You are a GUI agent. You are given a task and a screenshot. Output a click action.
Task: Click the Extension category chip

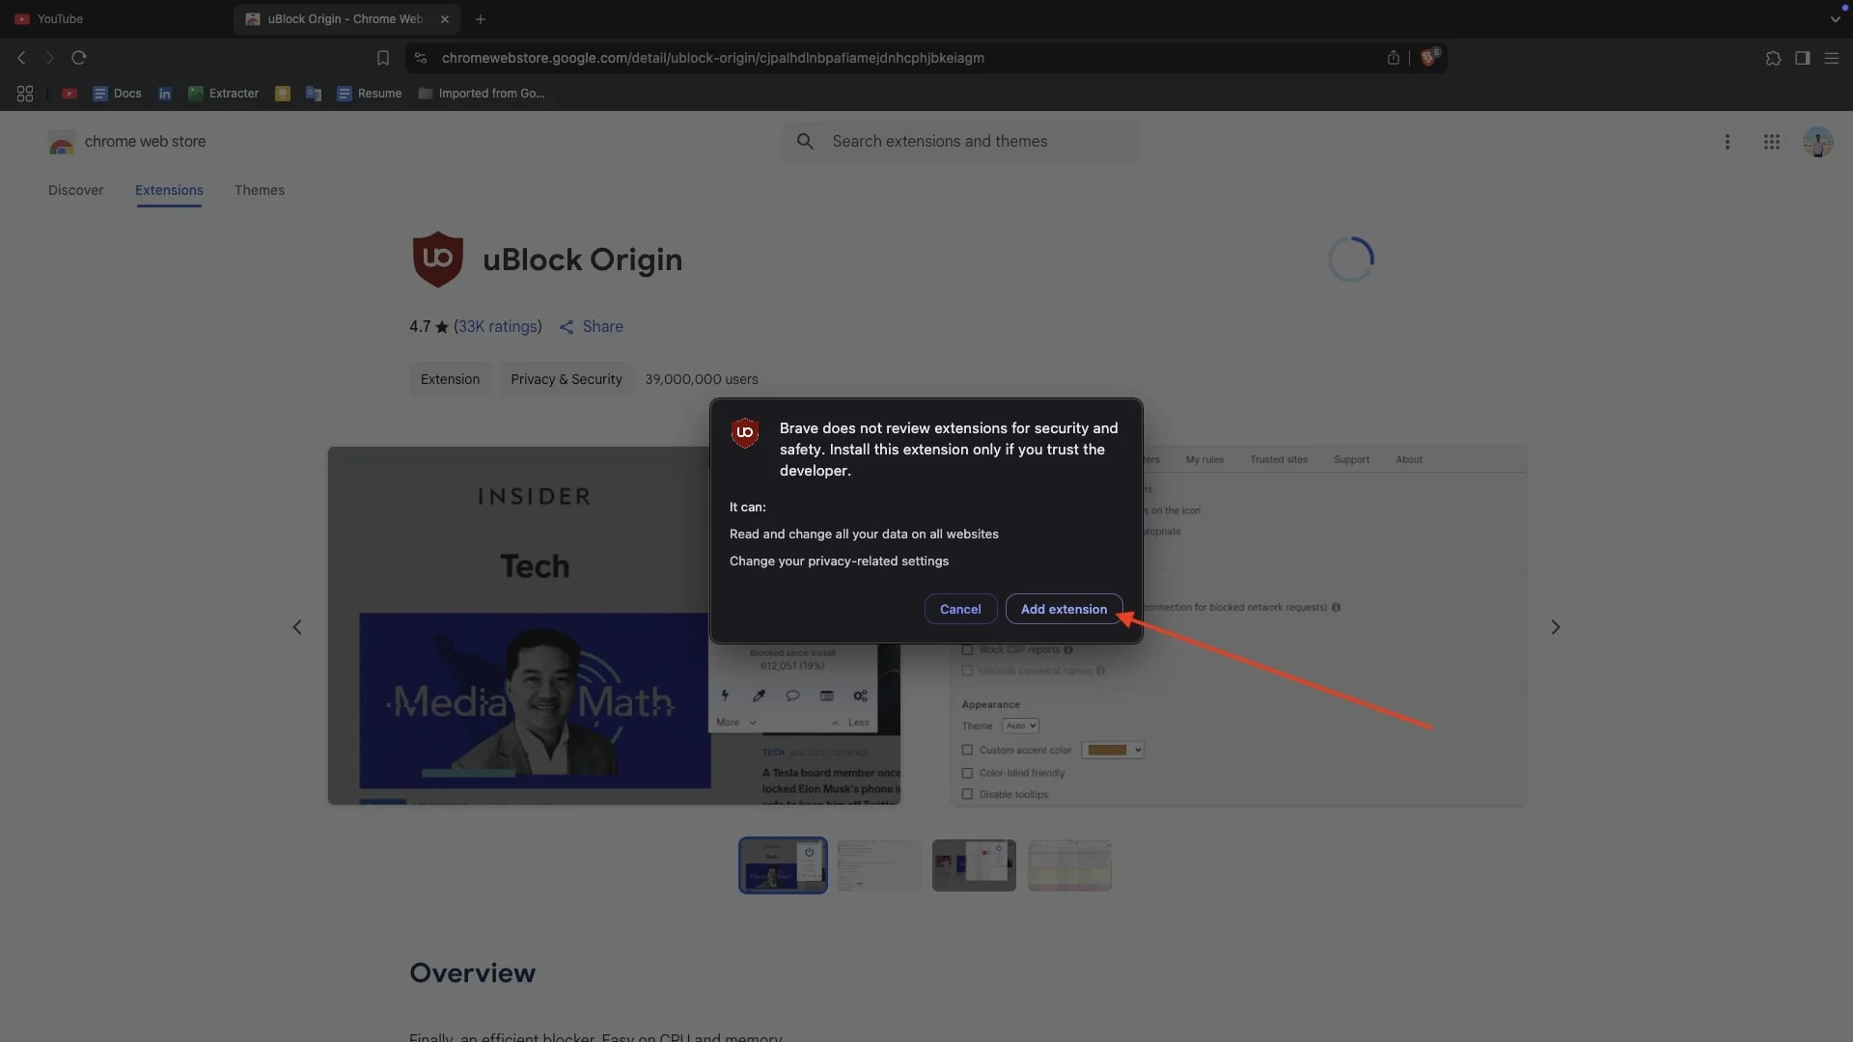pyautogui.click(x=450, y=379)
